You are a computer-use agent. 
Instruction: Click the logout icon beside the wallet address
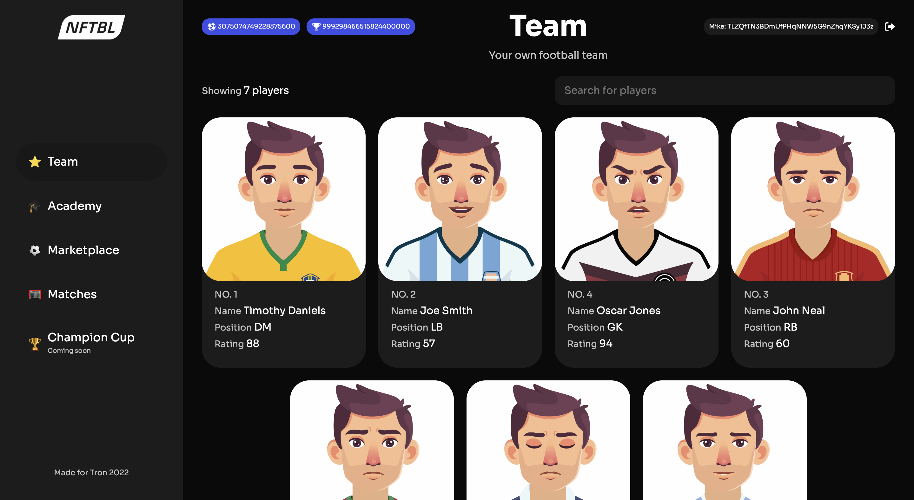[x=890, y=27]
